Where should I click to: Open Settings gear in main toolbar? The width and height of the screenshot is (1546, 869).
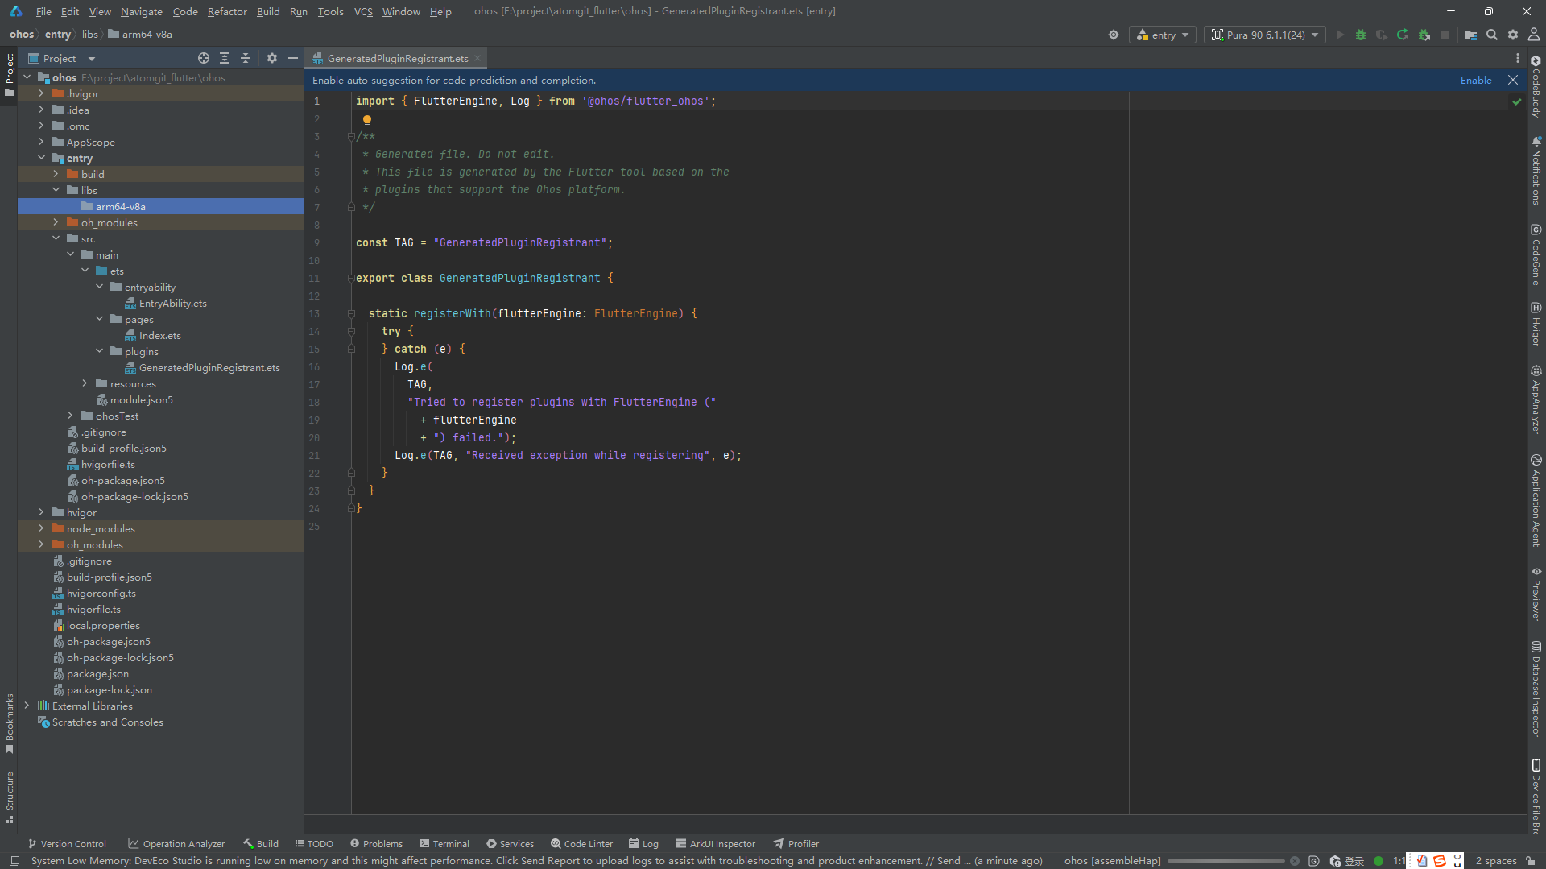[1513, 35]
